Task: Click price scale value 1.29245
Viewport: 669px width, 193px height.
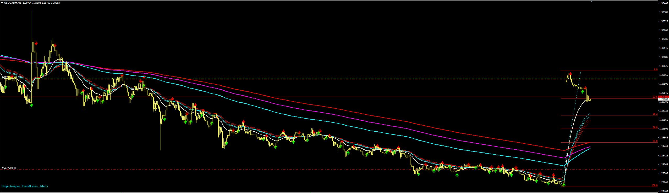Action: click(663, 182)
